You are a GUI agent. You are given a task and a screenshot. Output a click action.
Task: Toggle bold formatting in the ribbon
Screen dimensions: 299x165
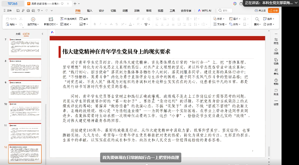95,24
